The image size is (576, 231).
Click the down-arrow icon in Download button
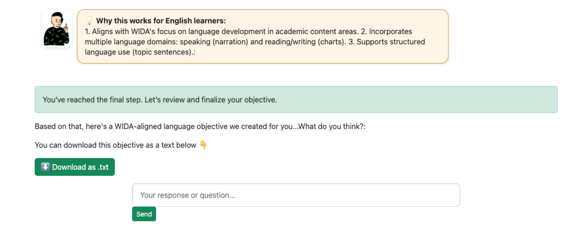coord(45,167)
